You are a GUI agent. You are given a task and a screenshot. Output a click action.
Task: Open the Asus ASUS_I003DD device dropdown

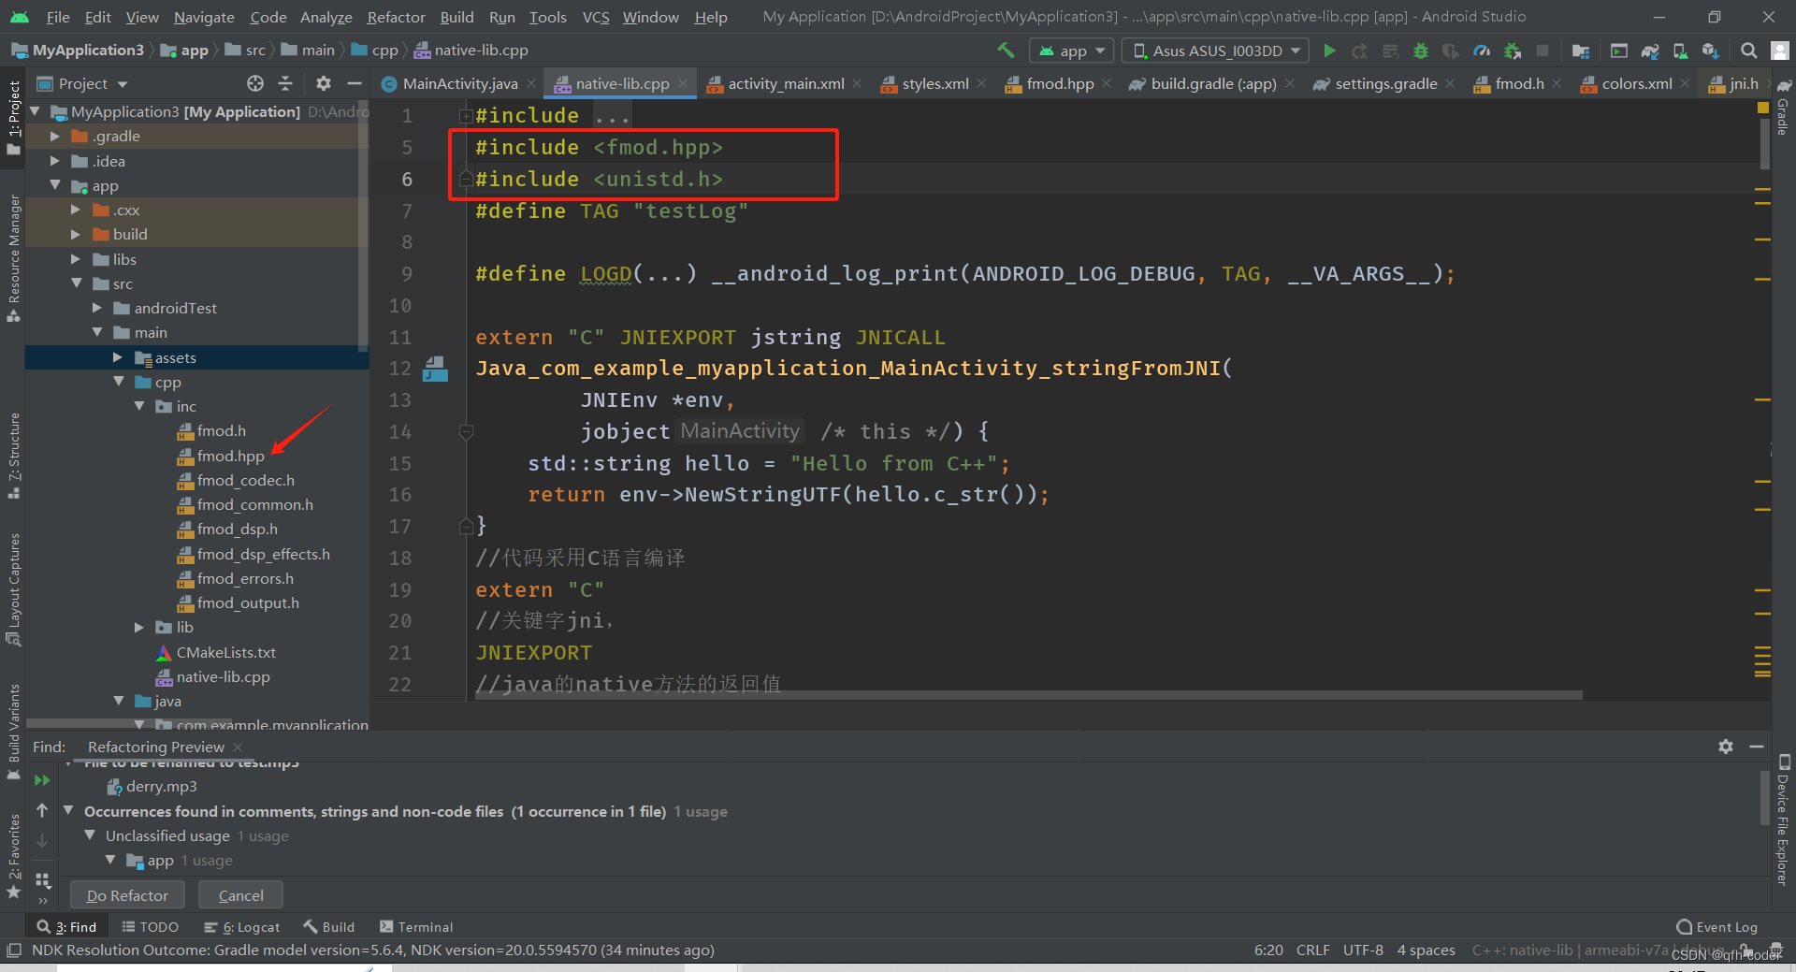coord(1215,51)
